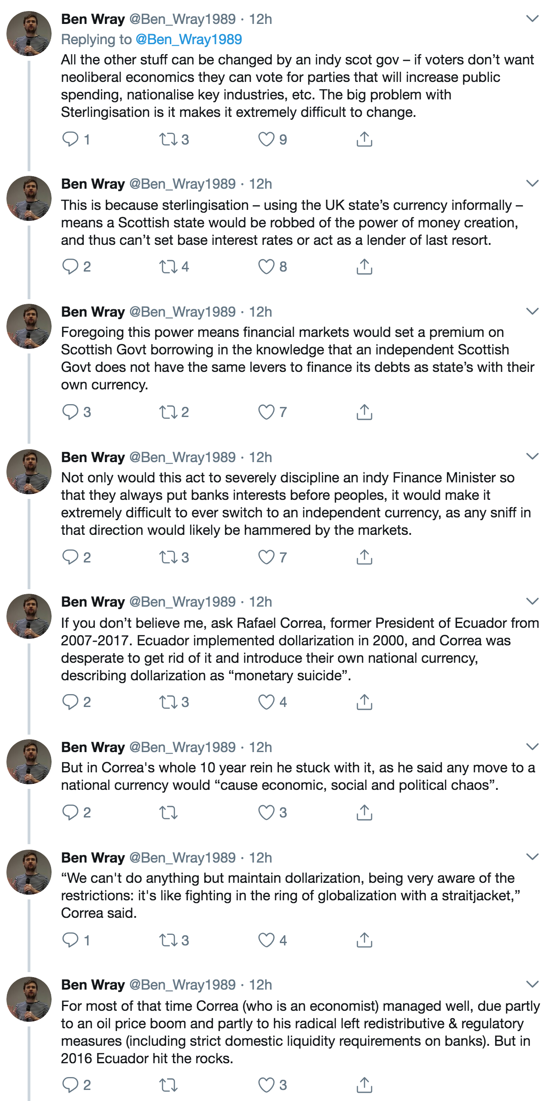Like the 'Ecuador hit the rocks' tweet

click(266, 1085)
